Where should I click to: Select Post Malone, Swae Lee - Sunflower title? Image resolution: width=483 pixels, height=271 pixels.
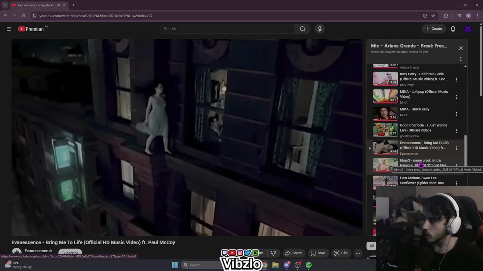(x=423, y=180)
